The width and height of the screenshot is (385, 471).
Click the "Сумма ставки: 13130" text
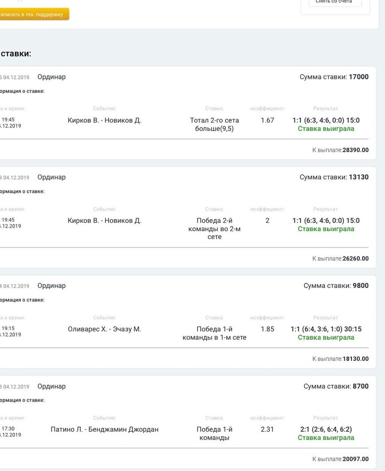pos(334,177)
